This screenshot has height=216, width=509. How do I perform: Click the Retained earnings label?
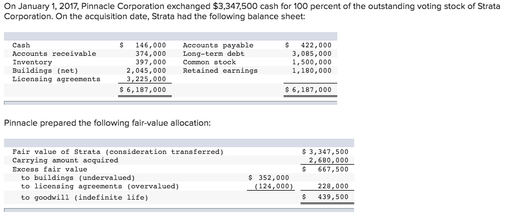pos(220,70)
